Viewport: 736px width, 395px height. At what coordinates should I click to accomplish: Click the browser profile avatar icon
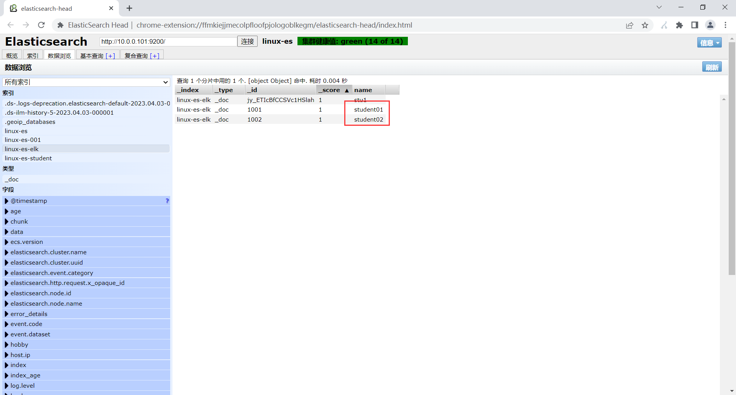click(x=710, y=25)
